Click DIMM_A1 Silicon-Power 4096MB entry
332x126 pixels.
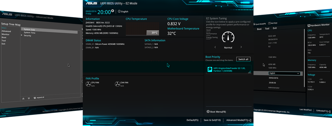[x=105, y=44]
